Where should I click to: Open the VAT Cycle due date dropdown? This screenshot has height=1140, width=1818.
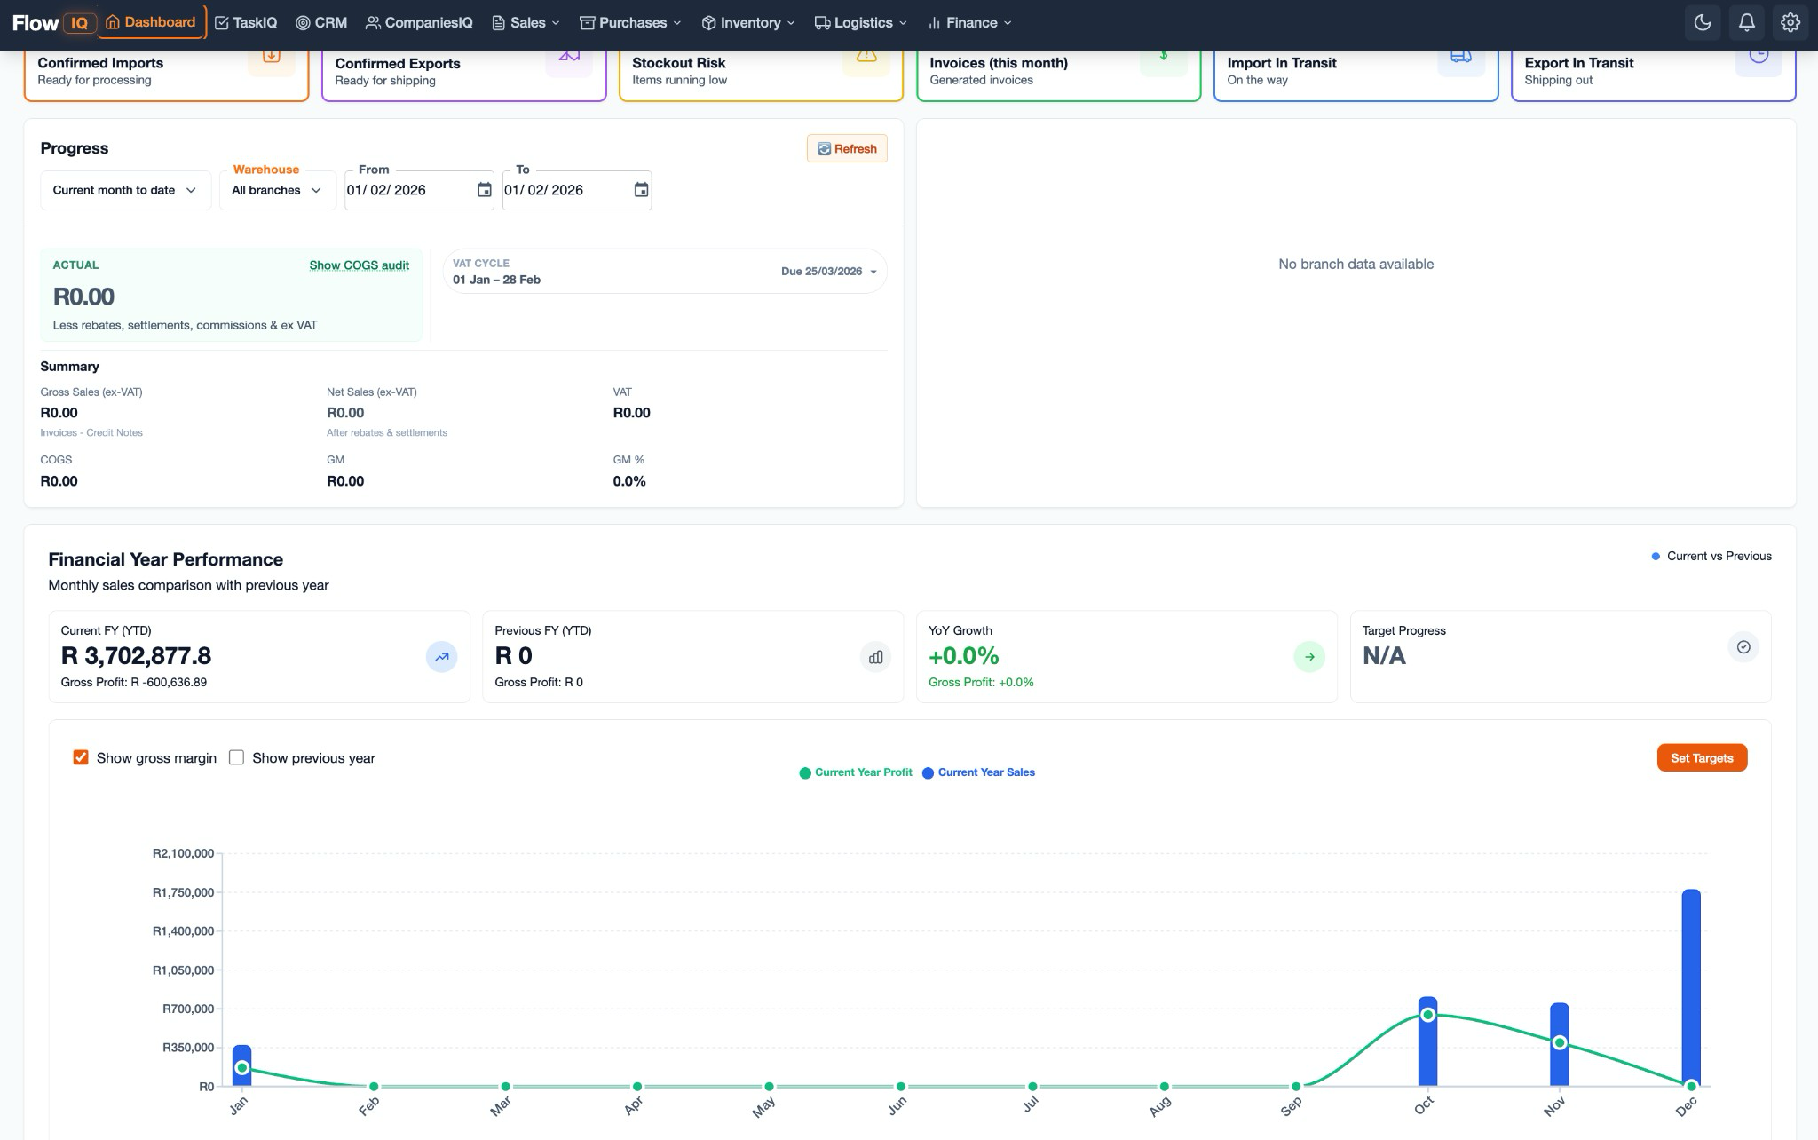point(830,272)
